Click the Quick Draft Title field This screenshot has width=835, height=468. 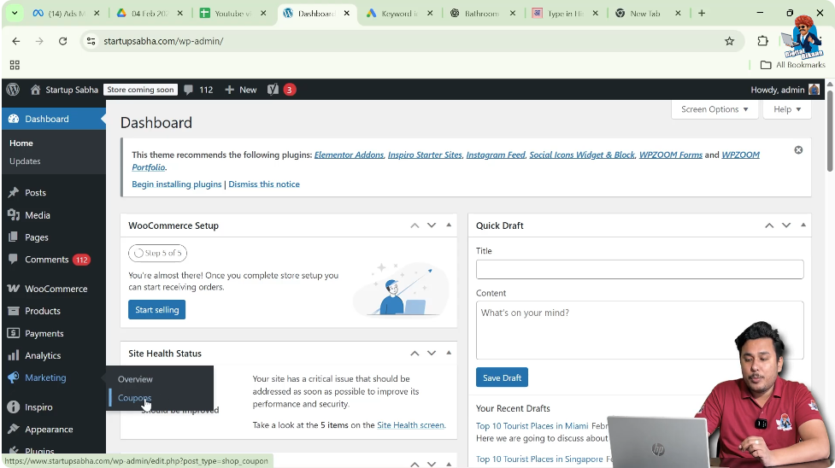point(639,269)
